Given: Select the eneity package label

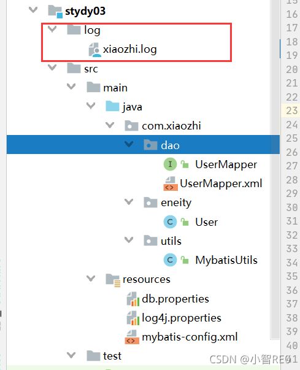Looking at the screenshot, I should click(176, 203).
